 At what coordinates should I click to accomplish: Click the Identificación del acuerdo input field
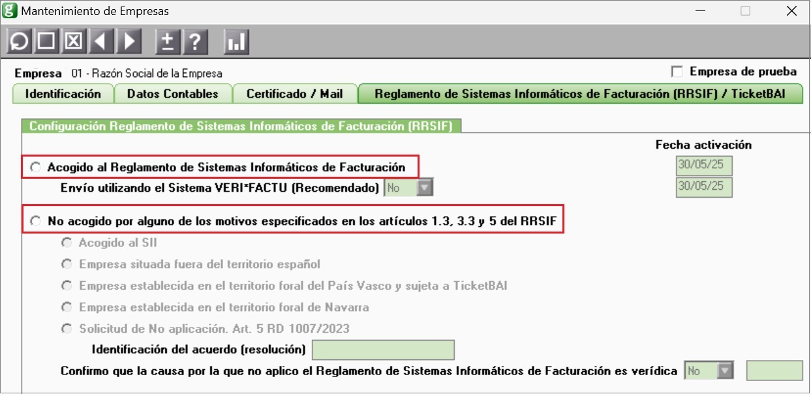[x=383, y=350]
